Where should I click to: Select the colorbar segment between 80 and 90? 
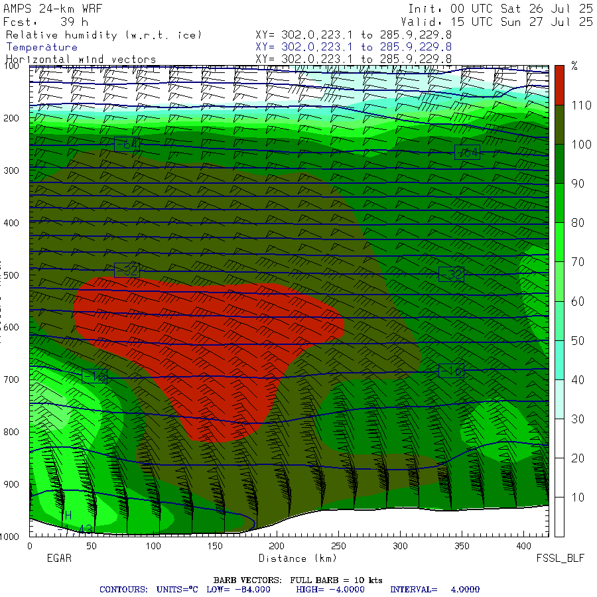coord(559,203)
